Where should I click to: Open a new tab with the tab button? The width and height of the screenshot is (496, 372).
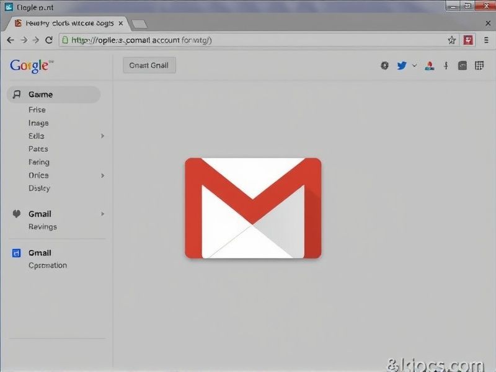tap(139, 24)
